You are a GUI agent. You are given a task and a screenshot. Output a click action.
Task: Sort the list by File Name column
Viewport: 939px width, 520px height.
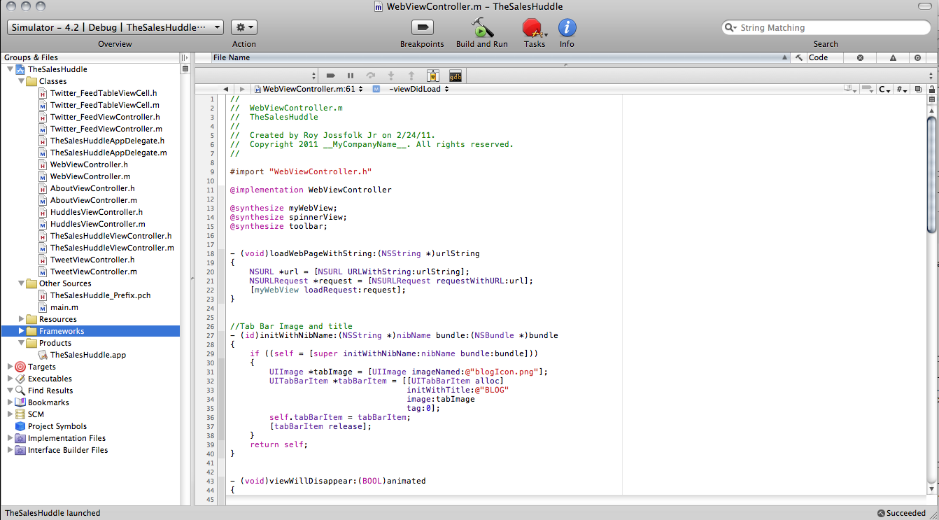click(500, 57)
